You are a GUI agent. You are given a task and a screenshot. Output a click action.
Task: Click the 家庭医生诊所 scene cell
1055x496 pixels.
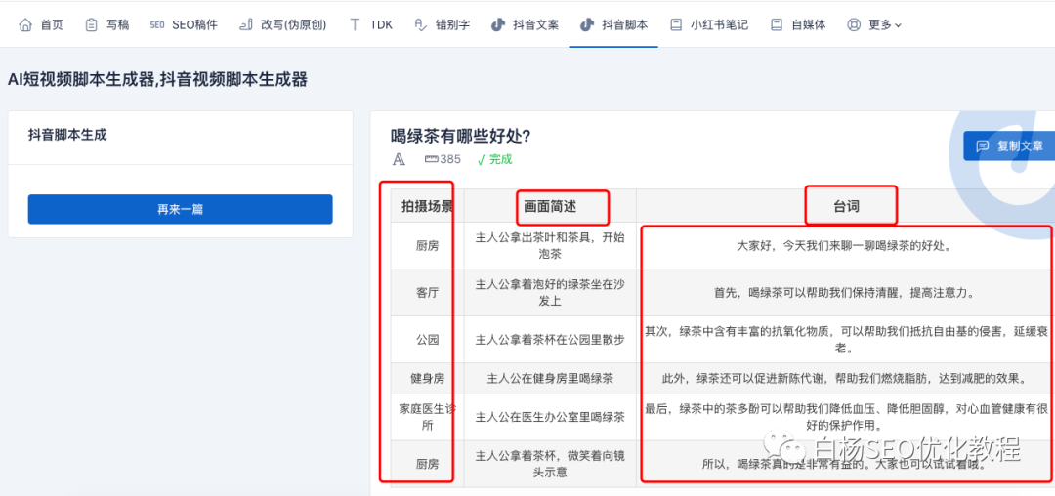pyautogui.click(x=427, y=417)
